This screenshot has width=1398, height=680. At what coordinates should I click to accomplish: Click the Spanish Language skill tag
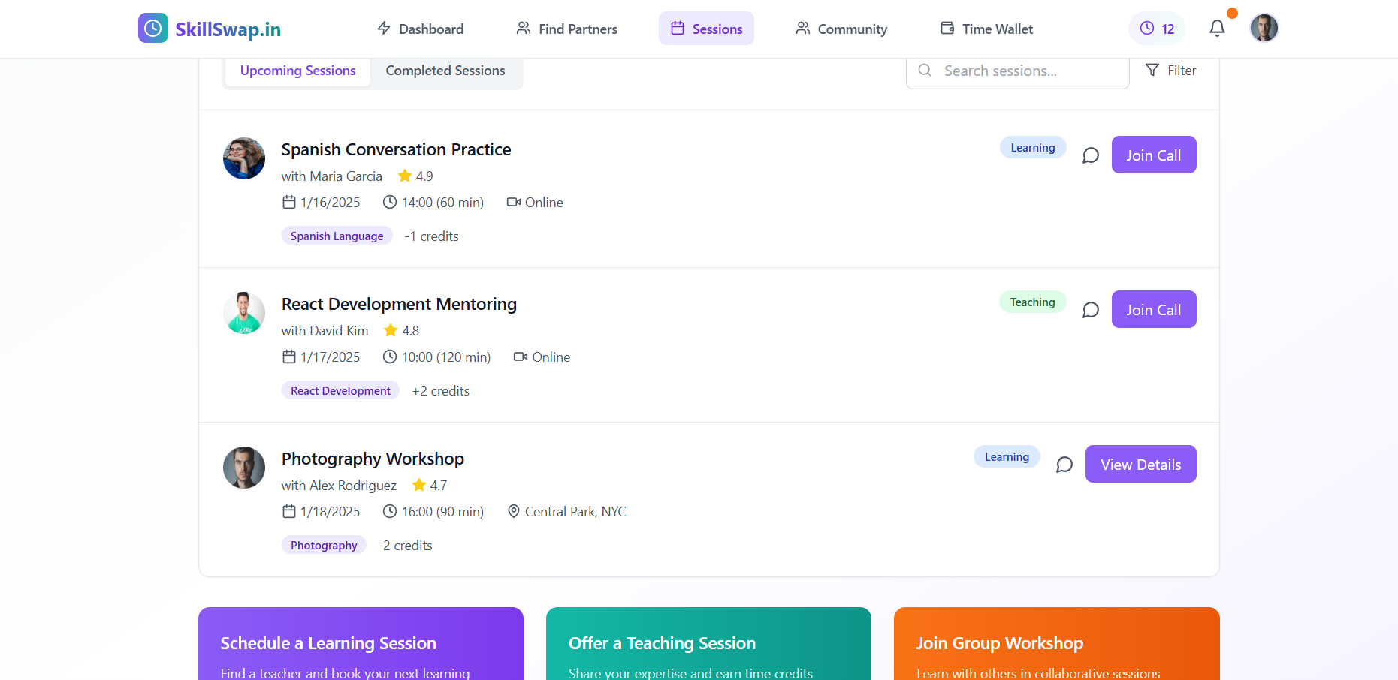coord(337,236)
